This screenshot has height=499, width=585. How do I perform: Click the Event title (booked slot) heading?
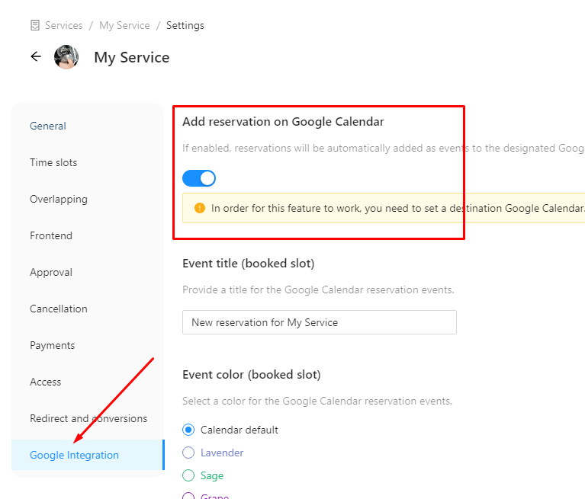point(249,263)
